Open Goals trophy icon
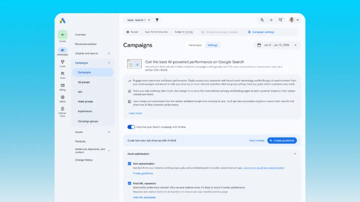This screenshot has width=360, height=202. (x=63, y=62)
